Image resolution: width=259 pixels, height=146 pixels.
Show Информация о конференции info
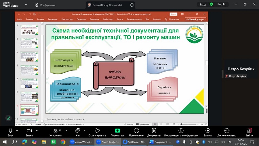pos(181,131)
